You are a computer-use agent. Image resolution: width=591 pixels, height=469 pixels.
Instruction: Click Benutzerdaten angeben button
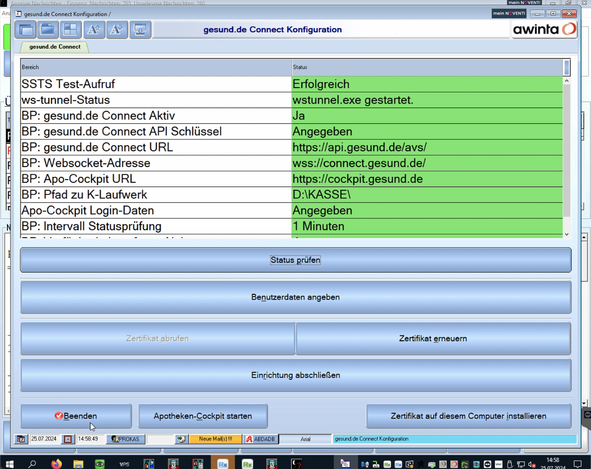point(295,297)
